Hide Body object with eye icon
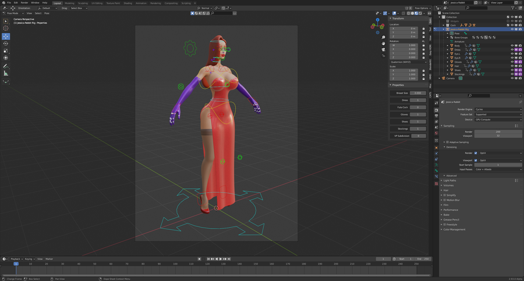The image size is (524, 281). coord(512,46)
